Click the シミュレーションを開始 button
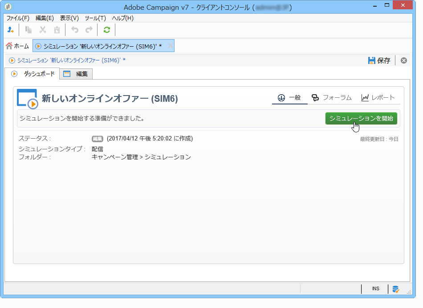This screenshot has width=423, height=308. coord(361,119)
